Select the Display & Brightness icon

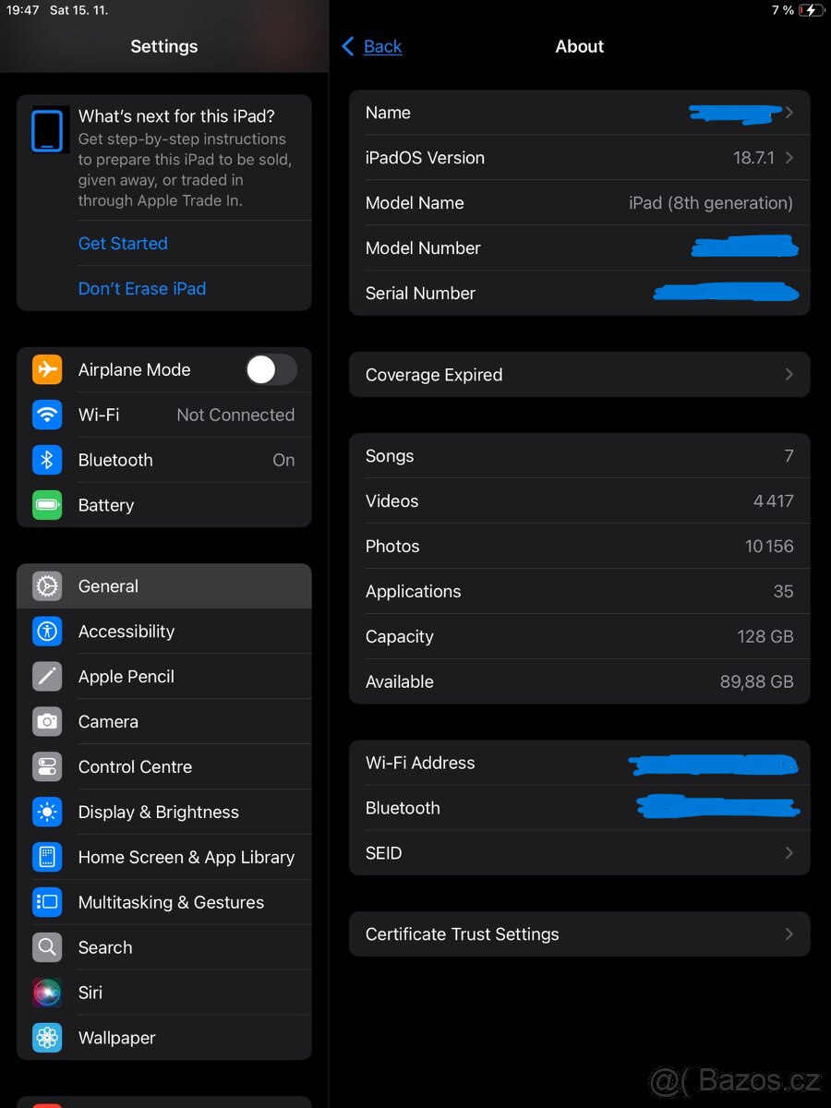[47, 812]
